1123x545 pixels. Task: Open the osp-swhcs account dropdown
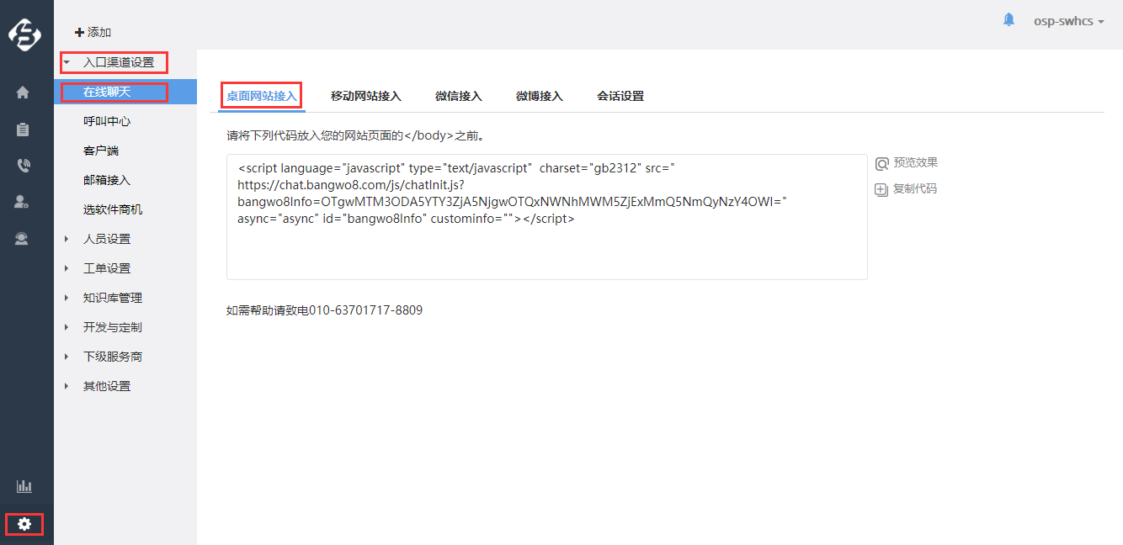coord(1068,21)
